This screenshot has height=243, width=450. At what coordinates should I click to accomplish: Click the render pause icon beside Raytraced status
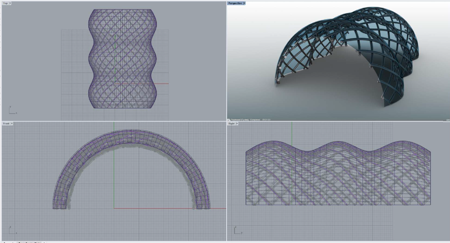coord(228,120)
